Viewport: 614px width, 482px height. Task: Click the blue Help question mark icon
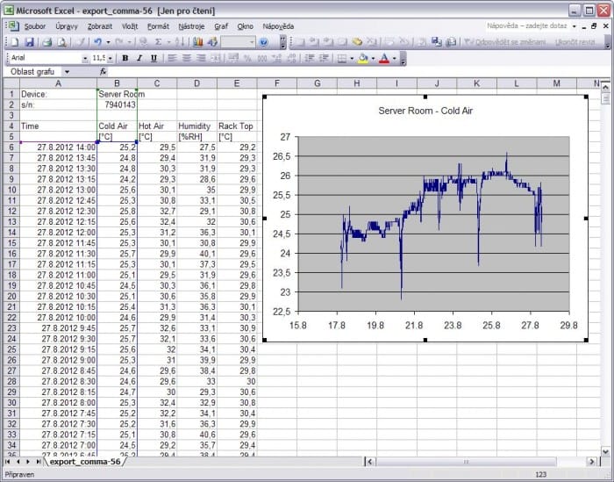(x=264, y=42)
